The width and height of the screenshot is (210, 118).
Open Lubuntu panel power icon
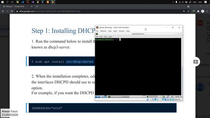[x=181, y=97]
